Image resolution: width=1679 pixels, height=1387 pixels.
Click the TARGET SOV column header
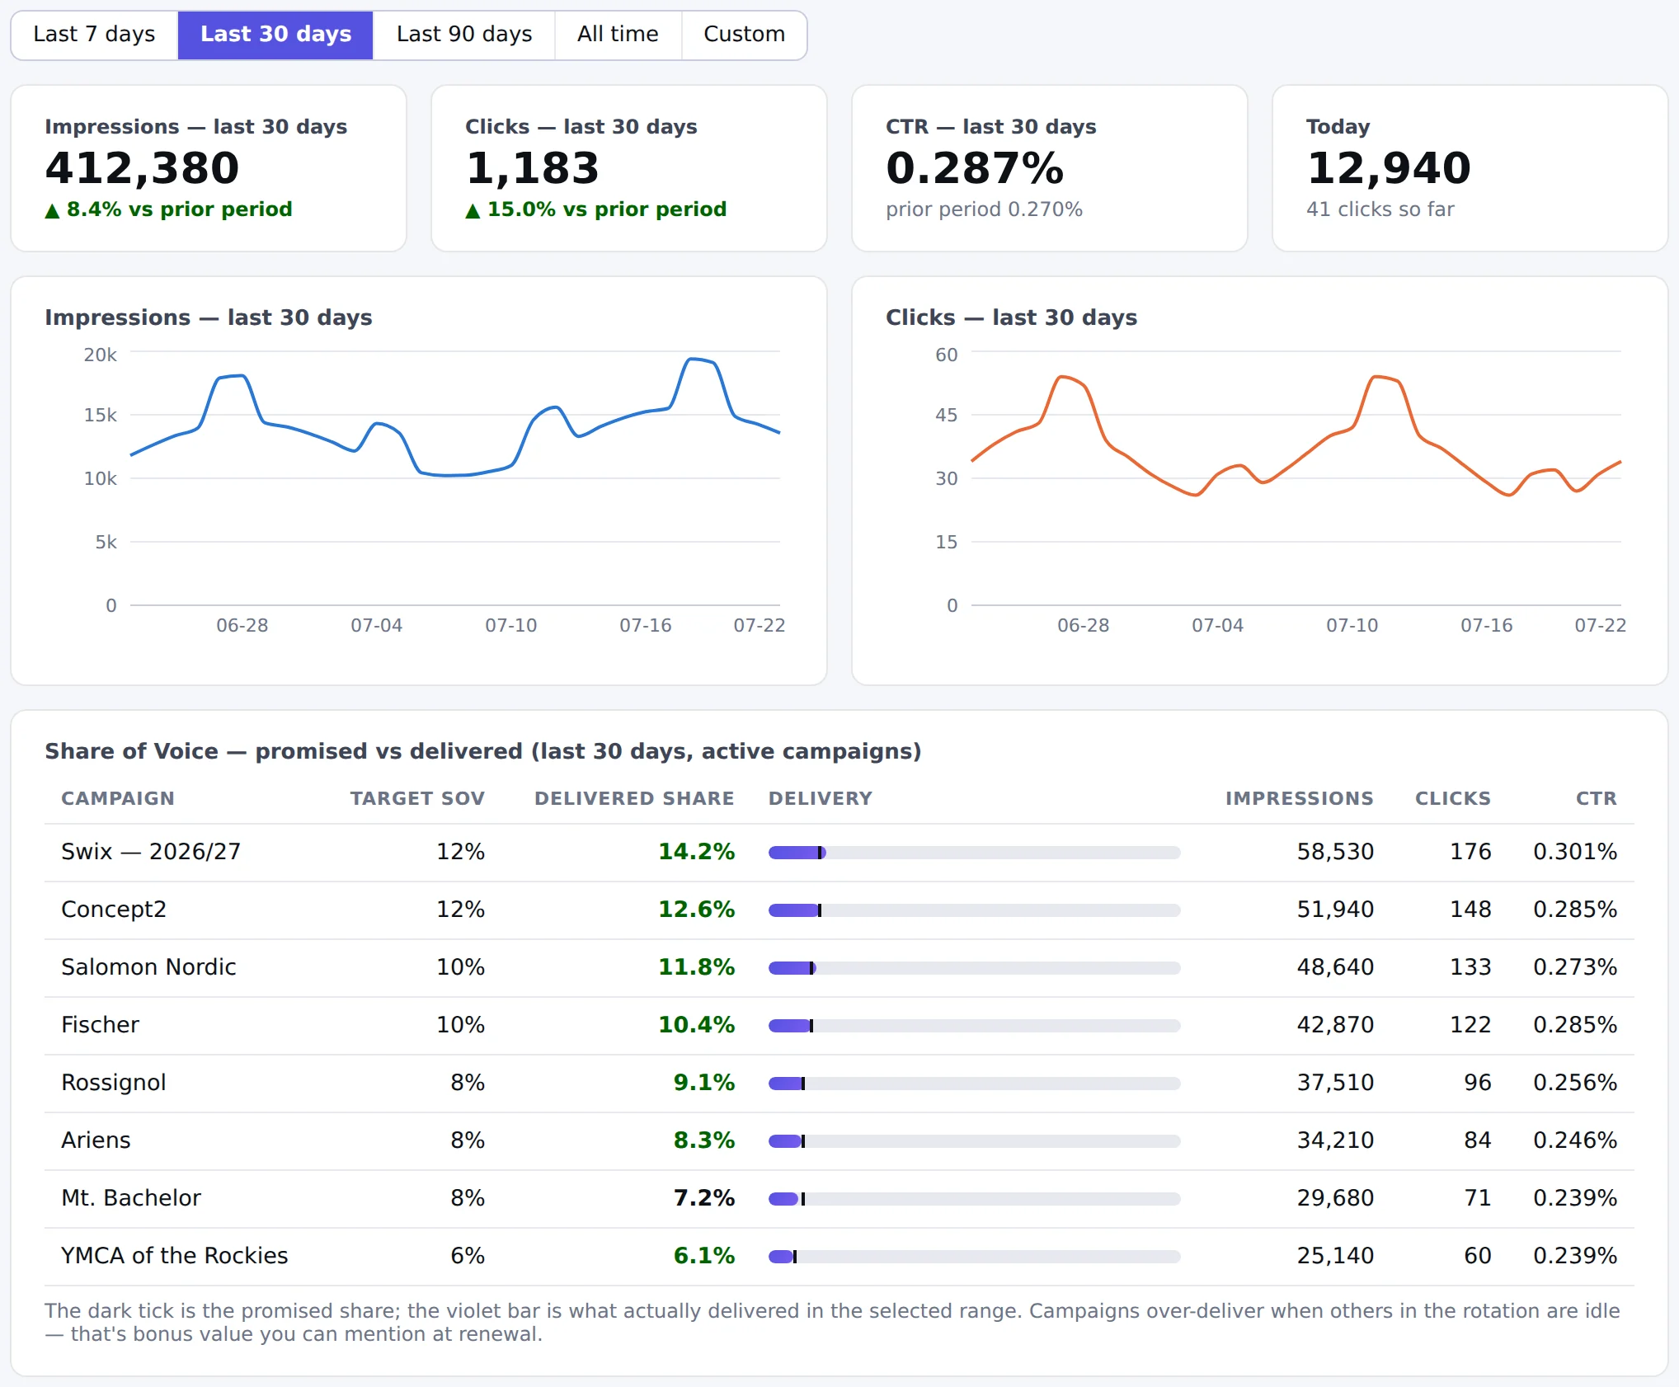[x=417, y=798]
